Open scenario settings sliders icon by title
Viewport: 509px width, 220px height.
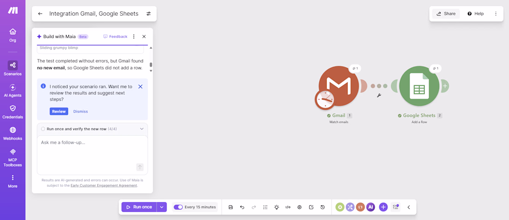pos(149,13)
